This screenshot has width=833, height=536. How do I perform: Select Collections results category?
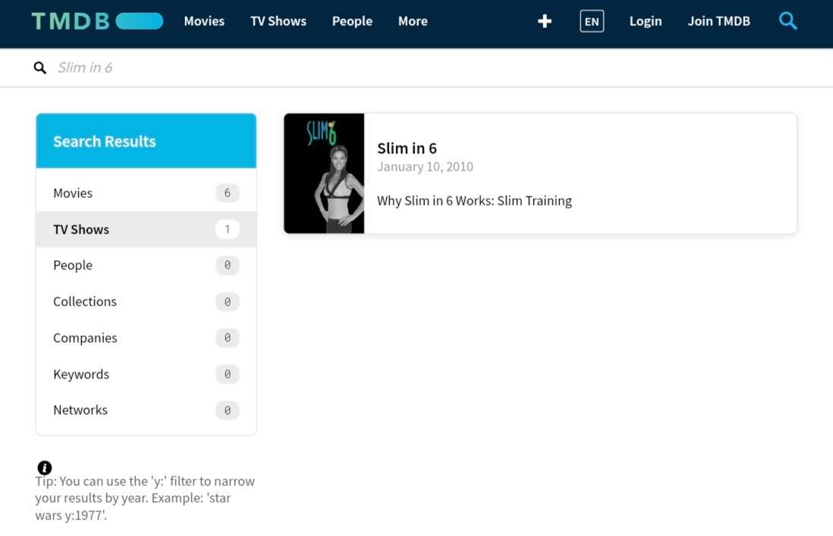point(146,302)
